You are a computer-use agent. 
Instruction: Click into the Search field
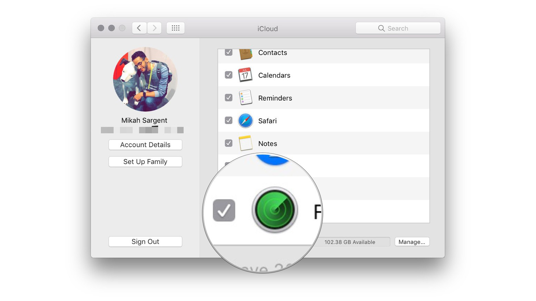coord(398,28)
